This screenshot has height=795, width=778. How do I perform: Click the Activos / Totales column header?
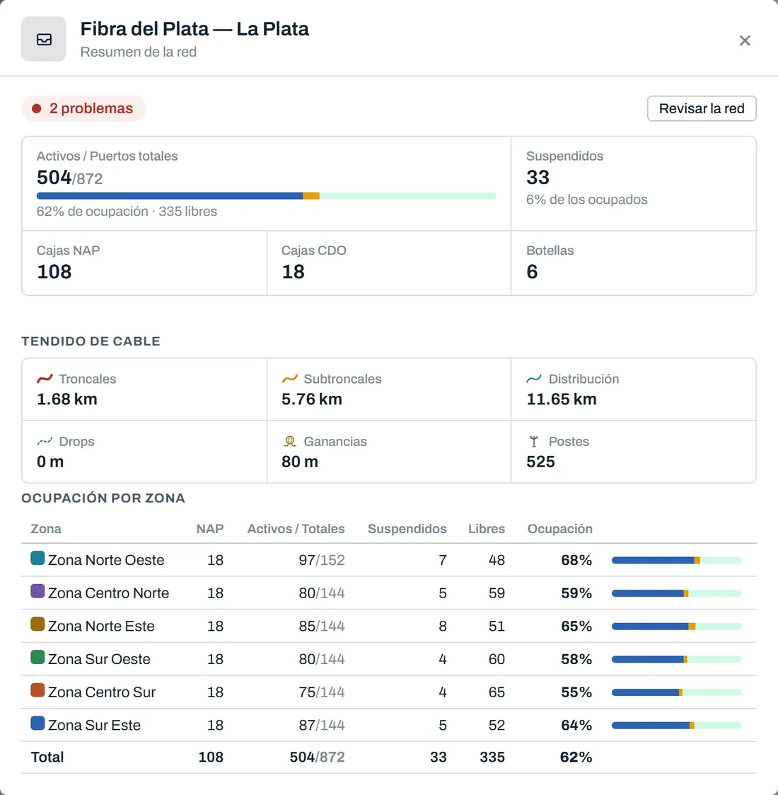pos(296,529)
